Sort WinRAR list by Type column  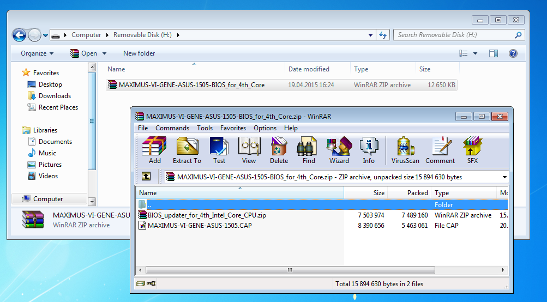pos(464,193)
